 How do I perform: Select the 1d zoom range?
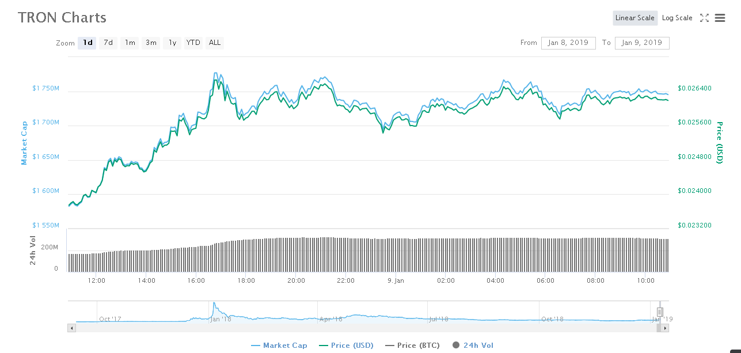88,43
